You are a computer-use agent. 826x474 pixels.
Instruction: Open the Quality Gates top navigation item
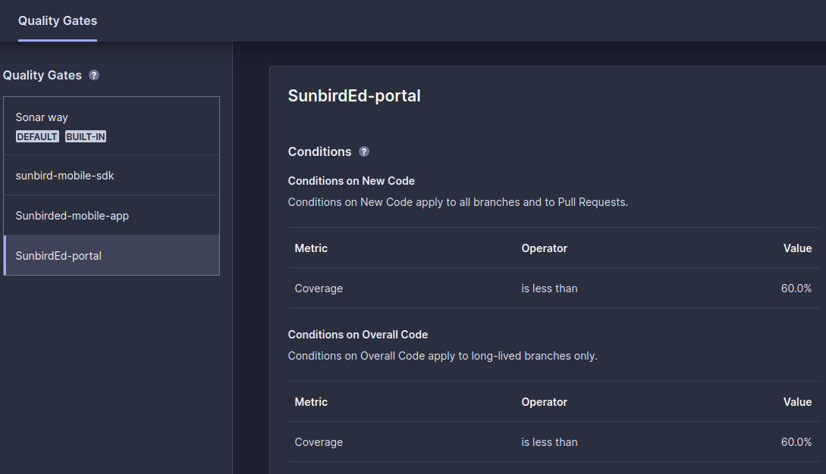[57, 21]
